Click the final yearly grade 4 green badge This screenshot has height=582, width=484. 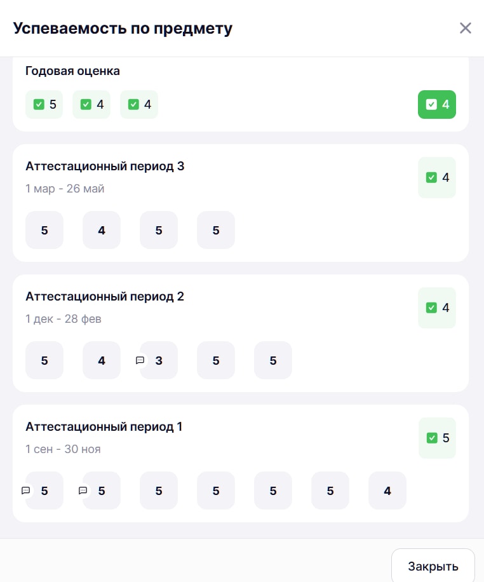[x=437, y=104]
